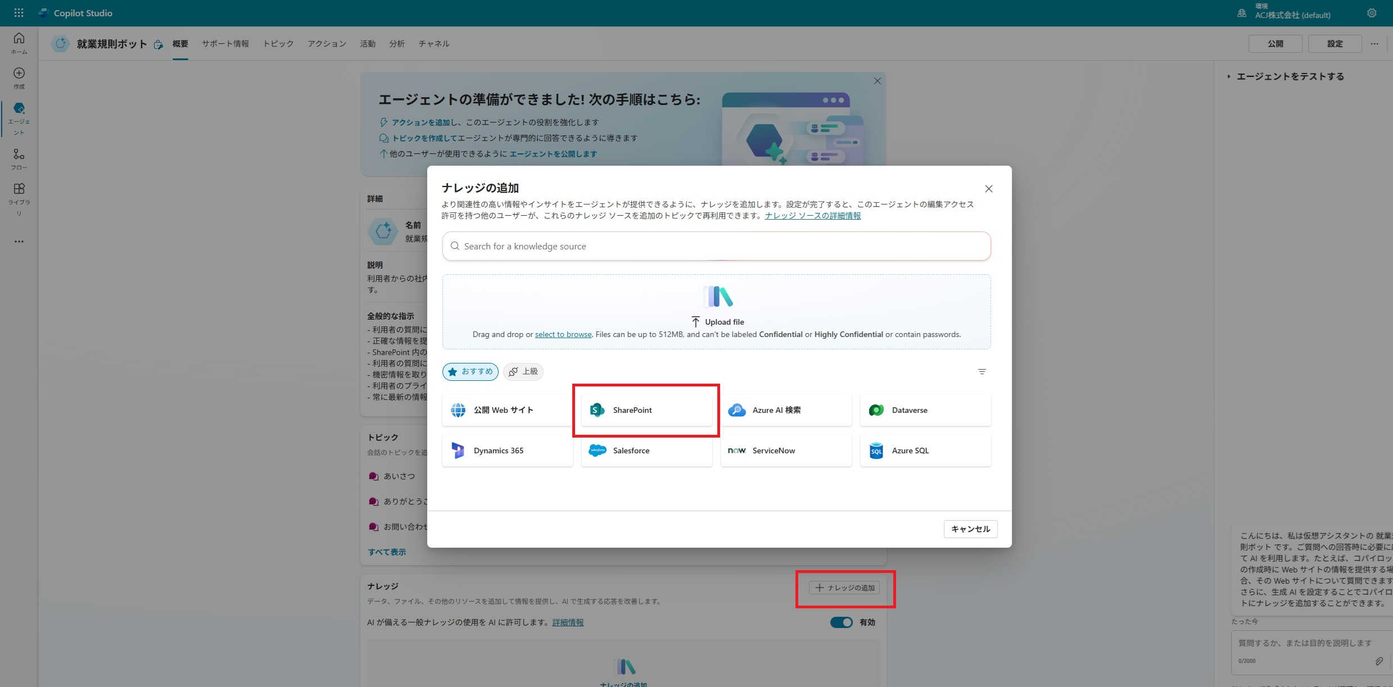
Task: Click the ナレッジの追加 button
Action: pos(844,588)
